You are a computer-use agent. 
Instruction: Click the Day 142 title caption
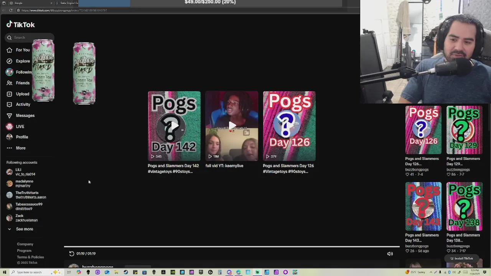(x=173, y=169)
